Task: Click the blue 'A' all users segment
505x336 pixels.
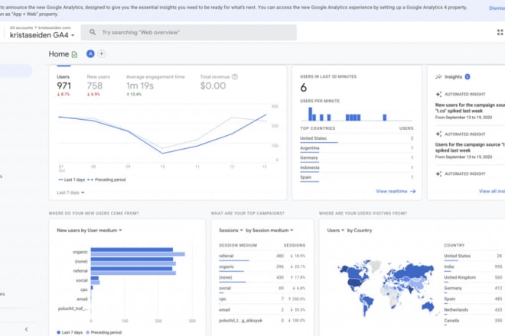Action: tap(90, 53)
